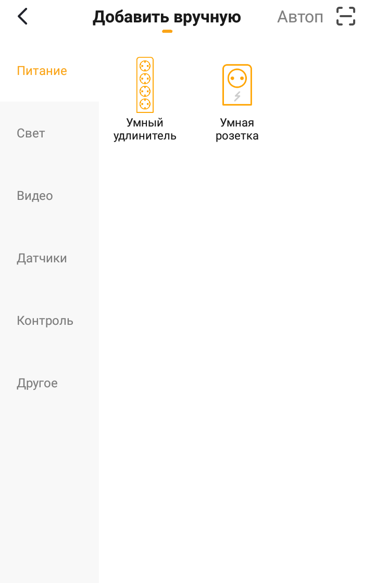Screen dimensions: 375x583
Task: Click the "Умный удлинитель" label
Action: click(x=145, y=129)
